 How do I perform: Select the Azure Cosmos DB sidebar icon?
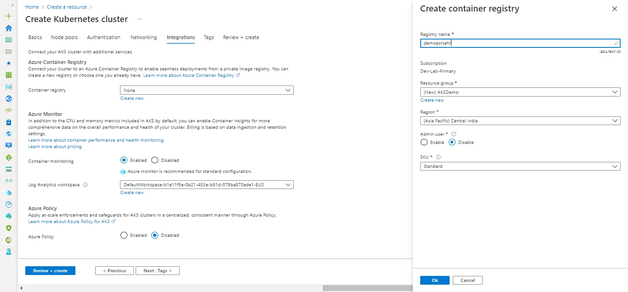coord(9,133)
